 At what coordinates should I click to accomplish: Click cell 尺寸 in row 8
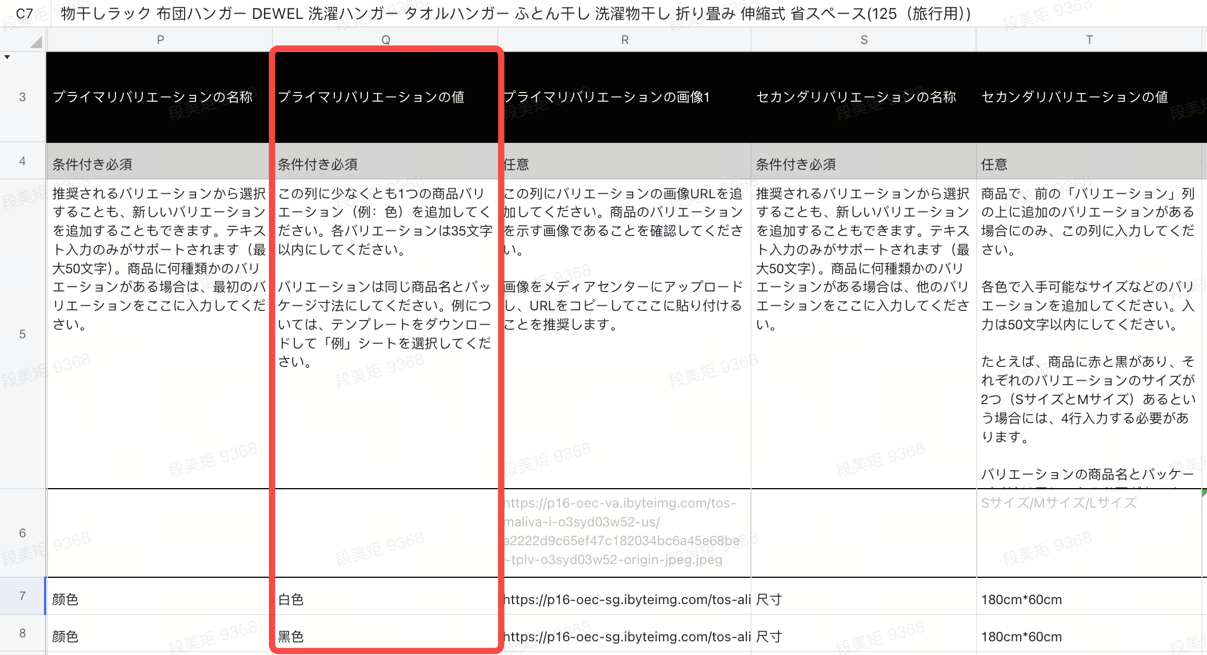[x=864, y=634]
